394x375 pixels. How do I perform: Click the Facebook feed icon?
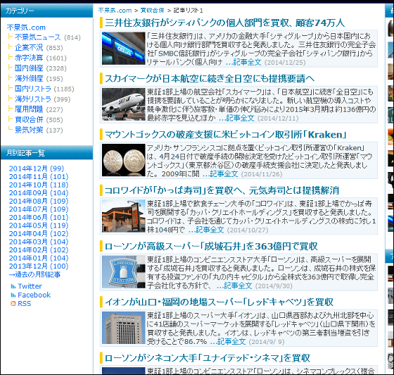tap(13, 295)
